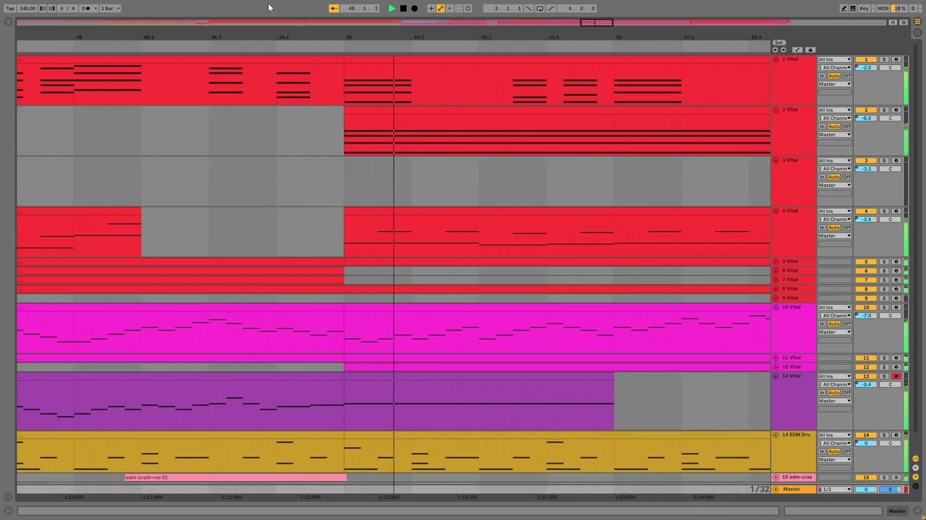This screenshot has height=520, width=926.
Task: Show or hide In/Out section
Action: pyautogui.click(x=915, y=459)
